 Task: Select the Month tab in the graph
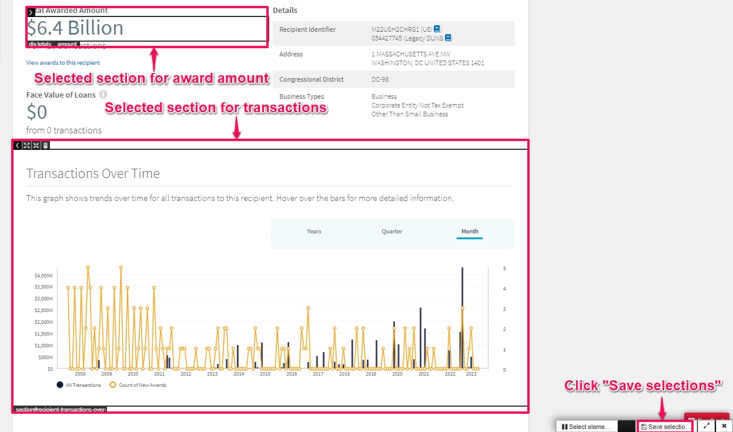pos(470,232)
